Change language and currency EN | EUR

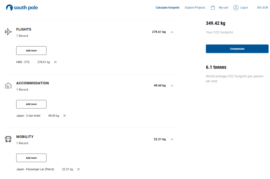(262, 8)
